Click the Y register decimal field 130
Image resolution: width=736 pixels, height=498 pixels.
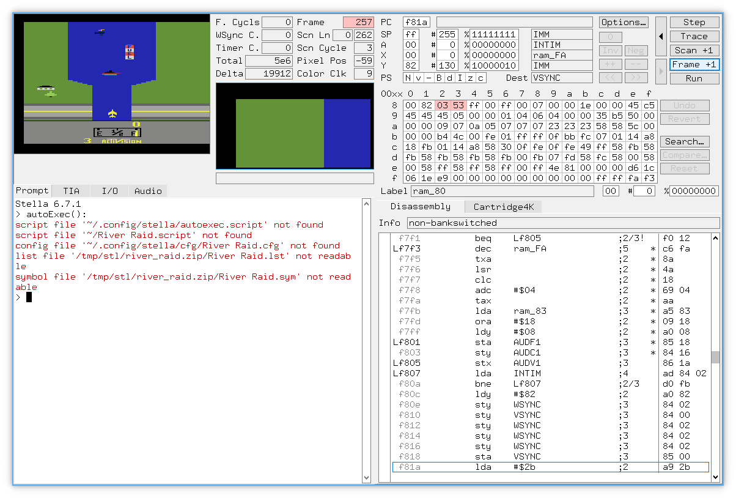447,65
